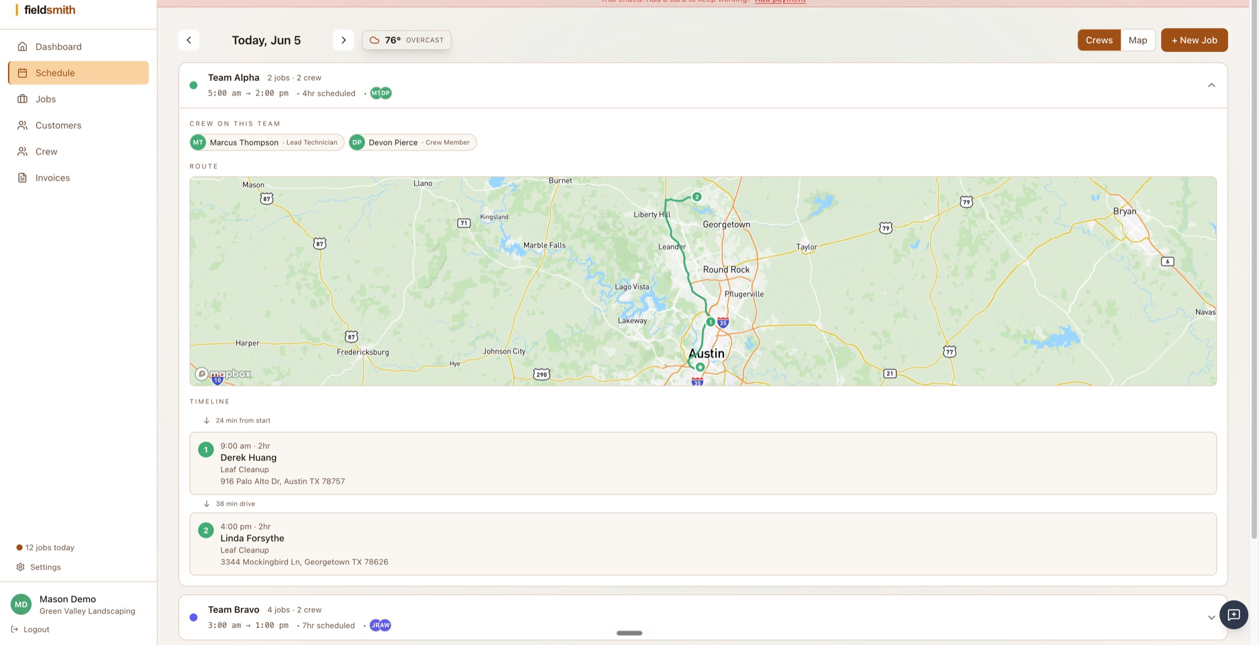Click the 12 jobs today indicator
Screen dimensions: 1259x645
tap(45, 548)
